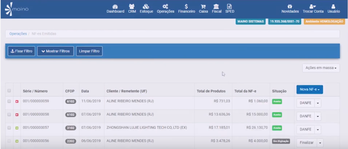
Task: Expand the Mostrar Filtros panel
Action: click(x=55, y=51)
